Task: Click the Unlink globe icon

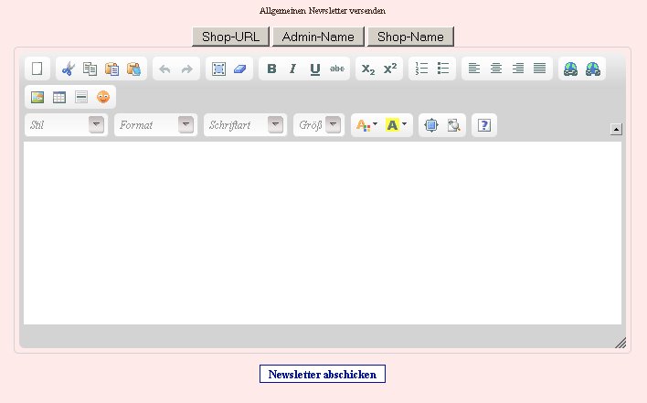Action: pos(593,69)
